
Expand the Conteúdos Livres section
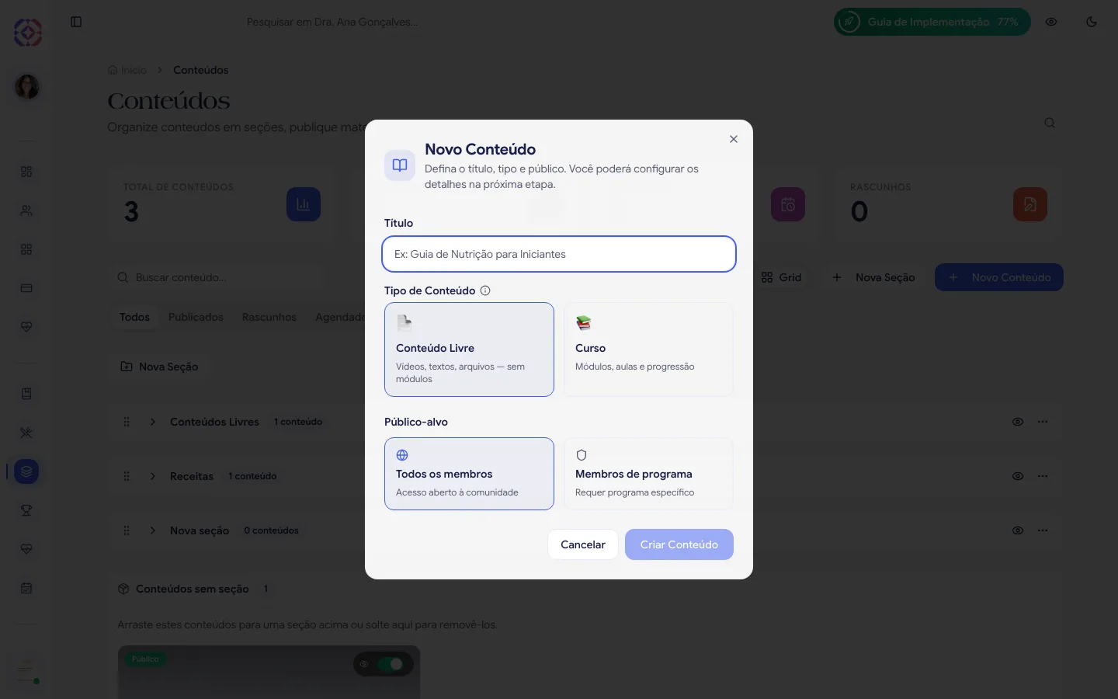point(153,422)
